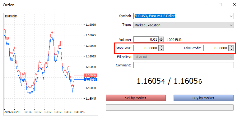242x121 pixels.
Task: Increase Take Profit with up arrow
Action: click(231, 47)
